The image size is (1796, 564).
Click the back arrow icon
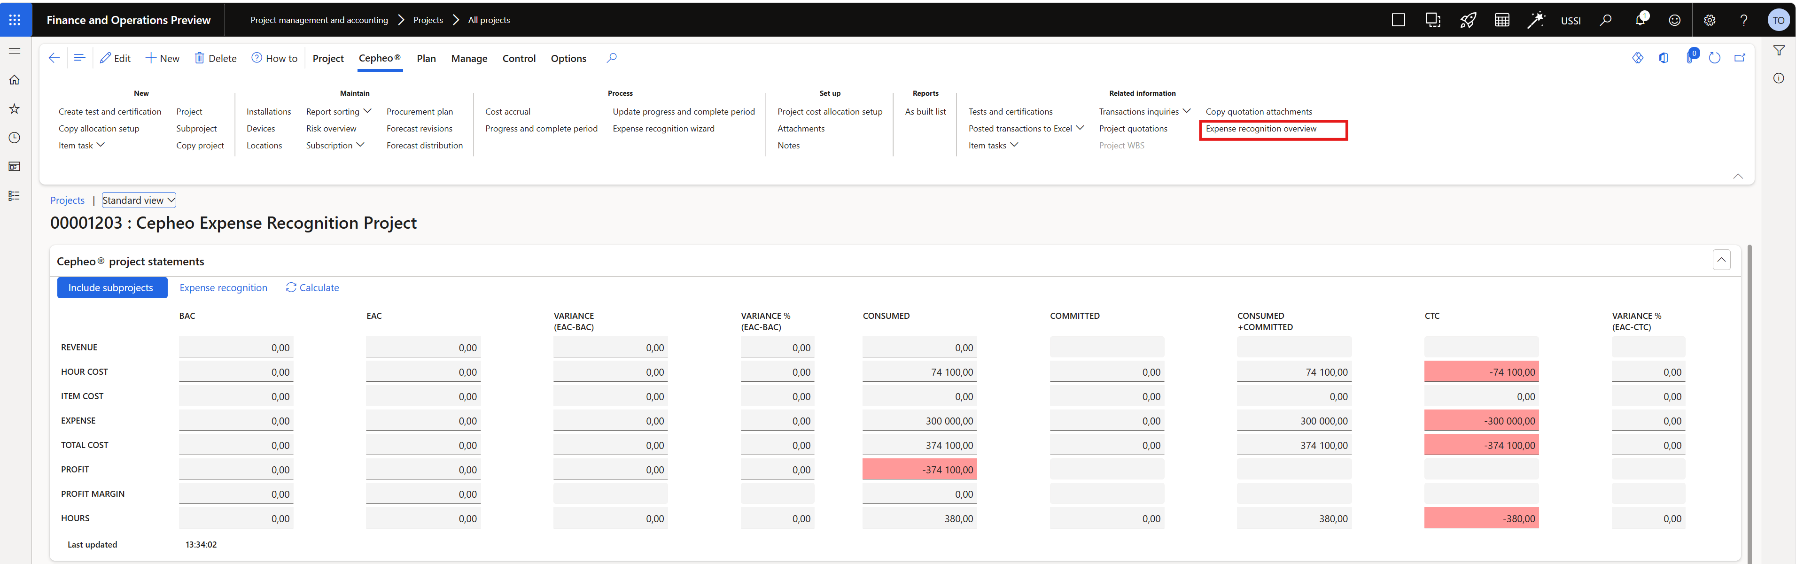click(x=54, y=58)
